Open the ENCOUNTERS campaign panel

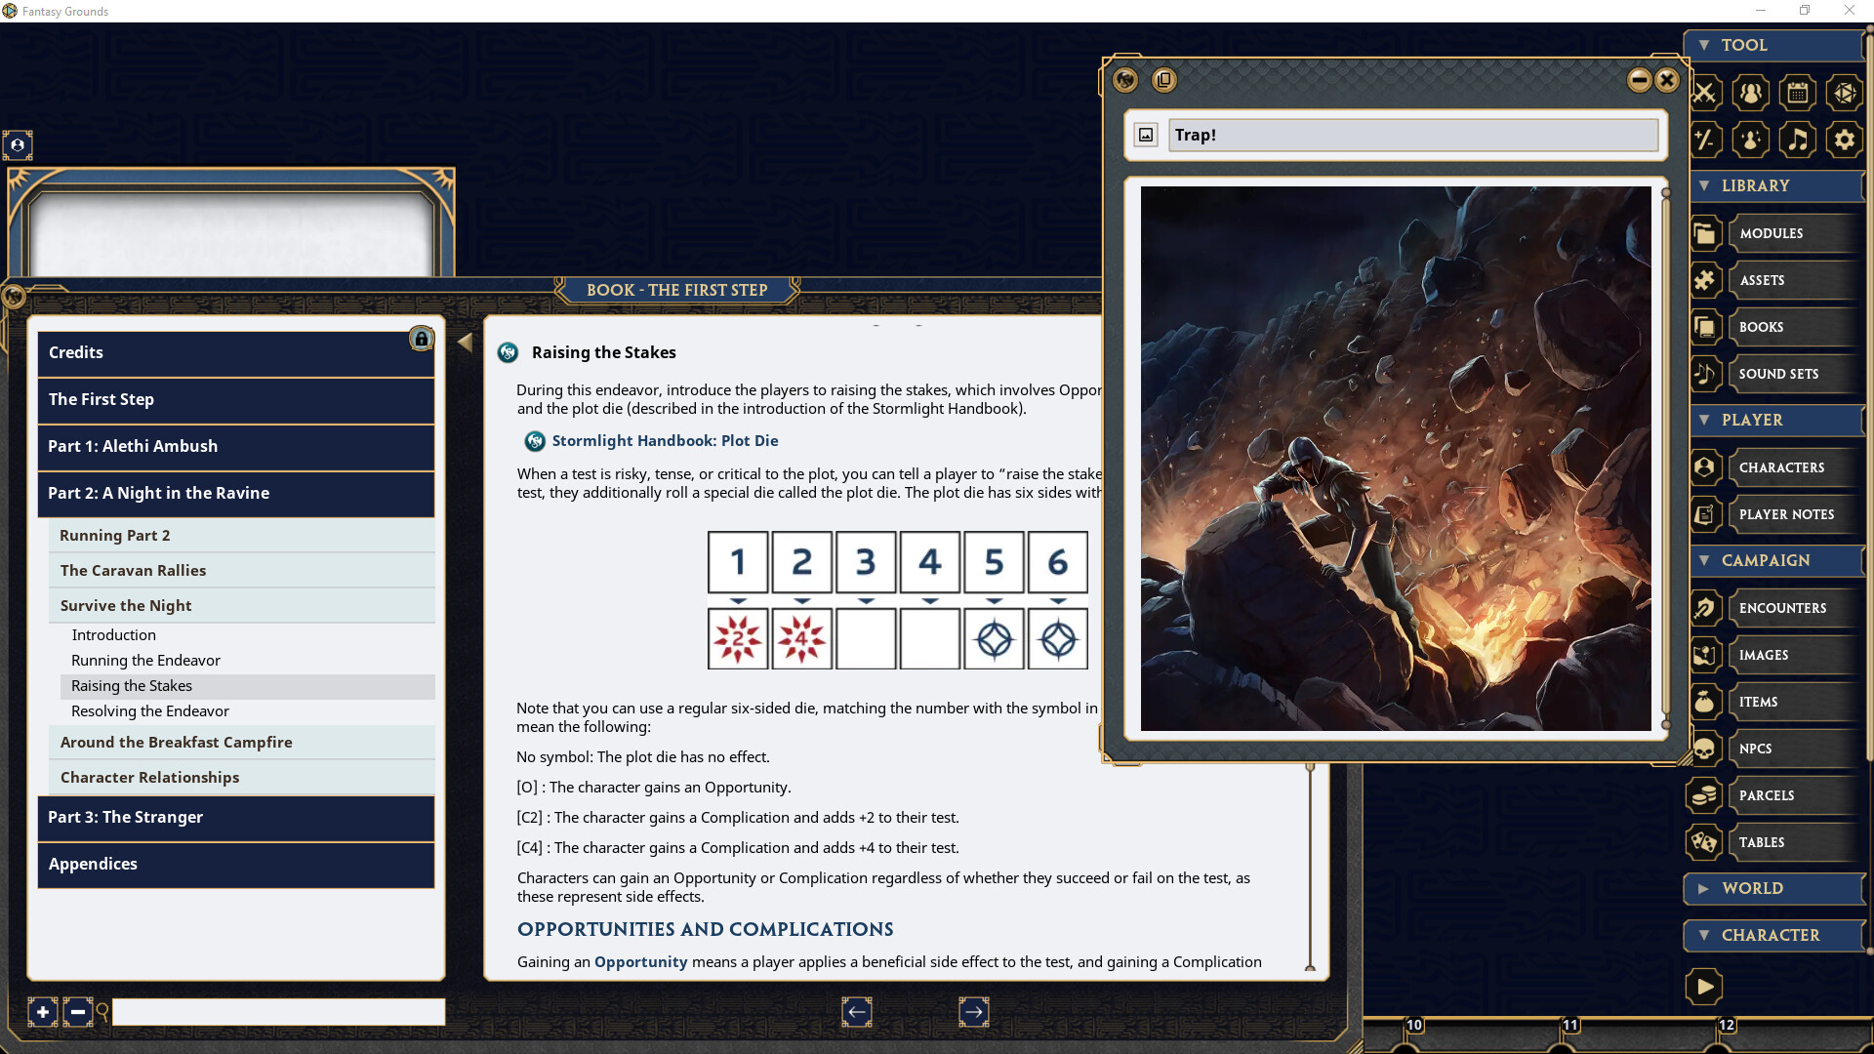tap(1782, 607)
